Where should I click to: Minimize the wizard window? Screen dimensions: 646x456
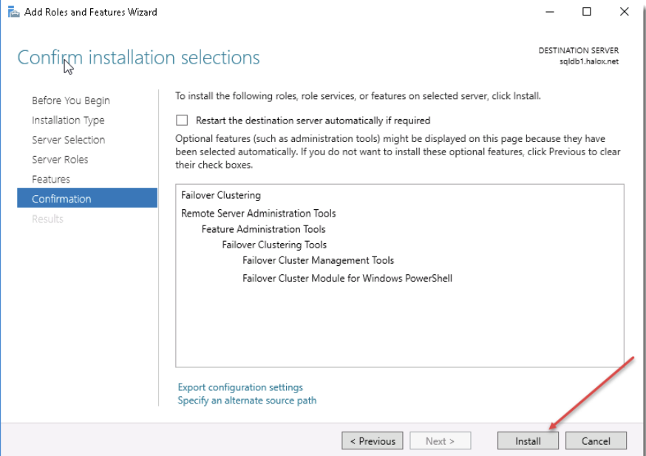pyautogui.click(x=550, y=12)
